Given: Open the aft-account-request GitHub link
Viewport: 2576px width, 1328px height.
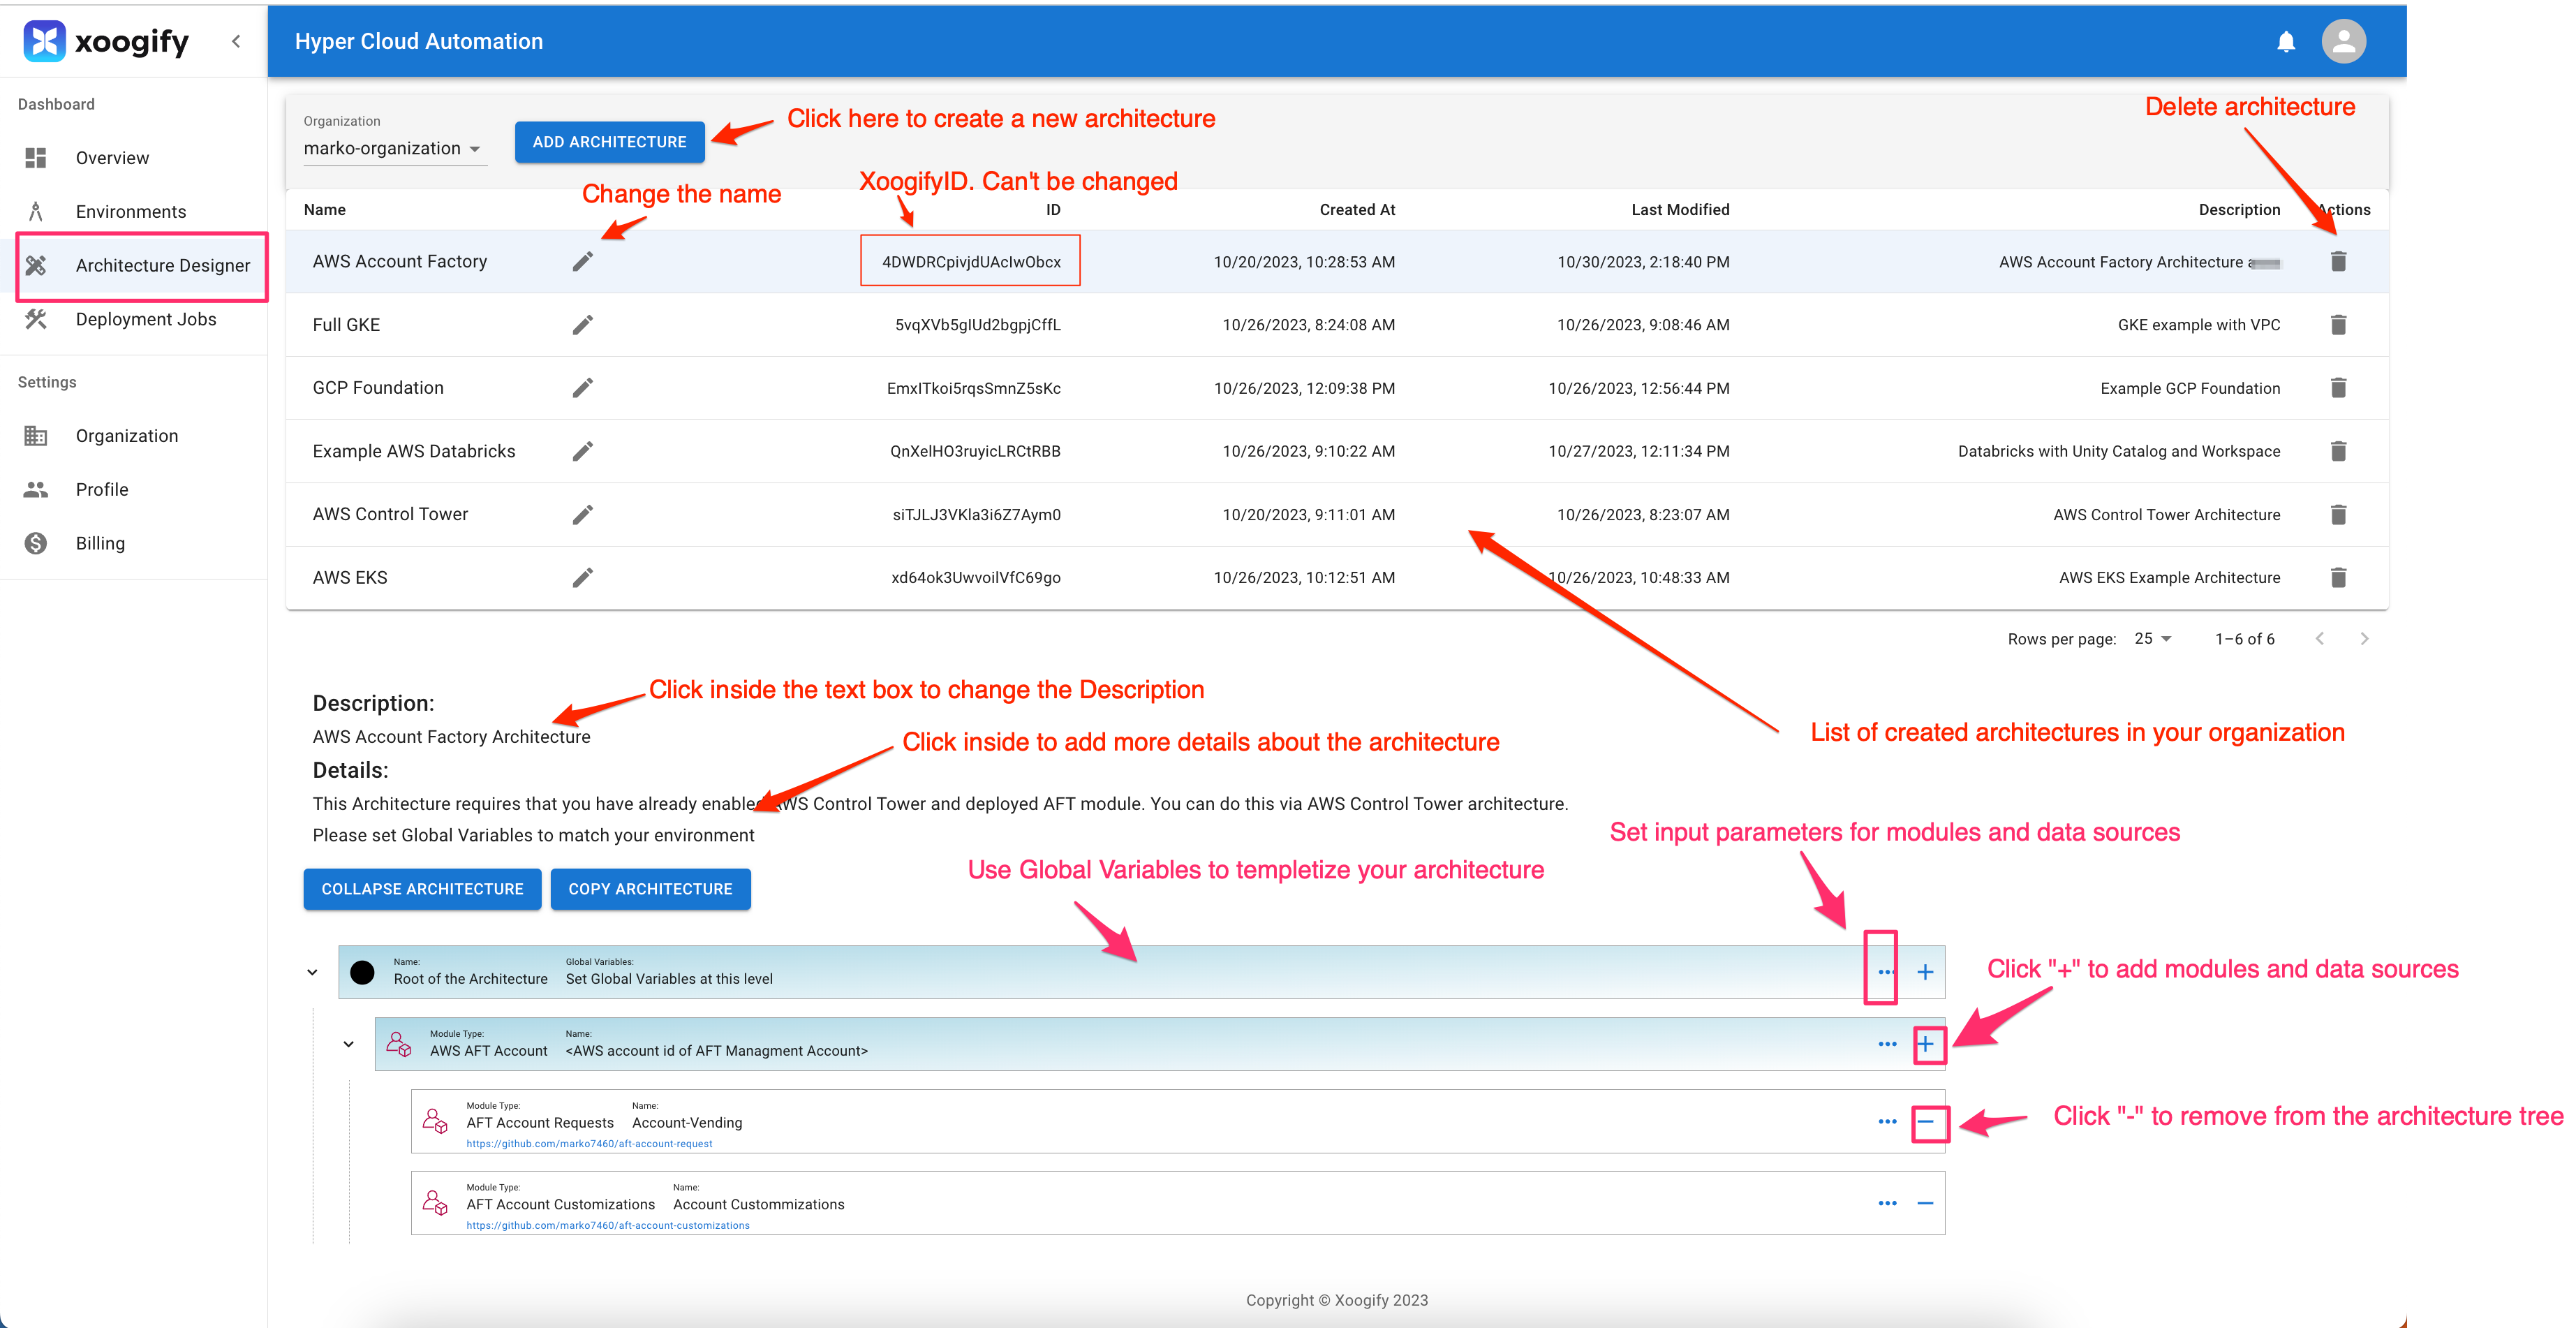Looking at the screenshot, I should (x=589, y=1144).
